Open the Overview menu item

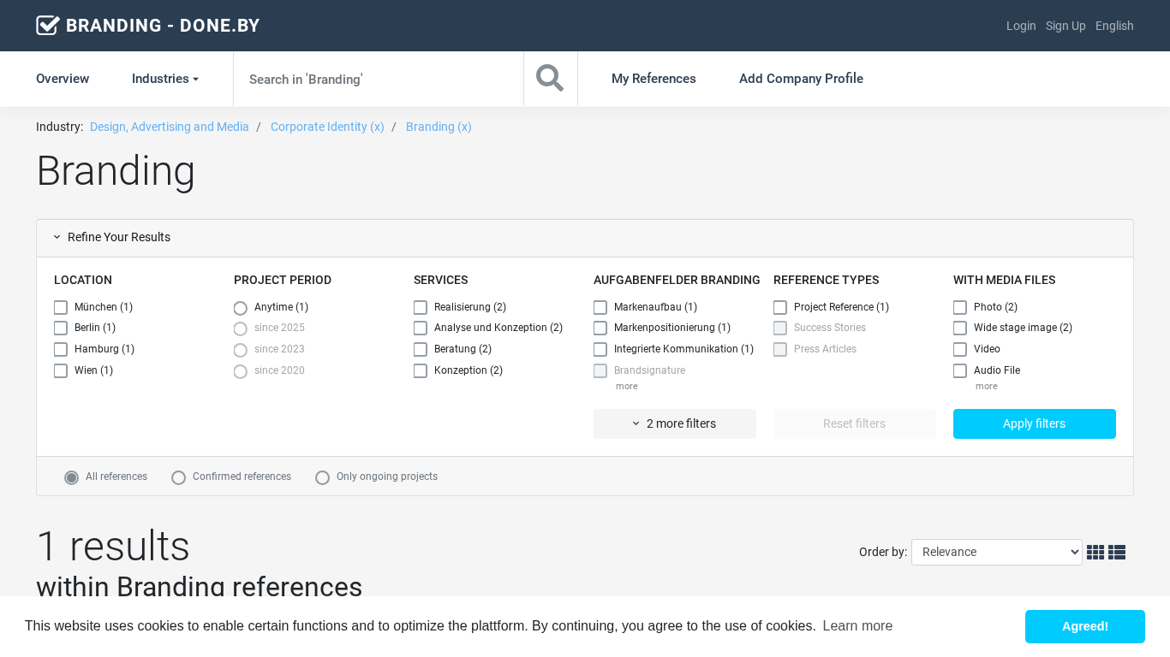63,79
